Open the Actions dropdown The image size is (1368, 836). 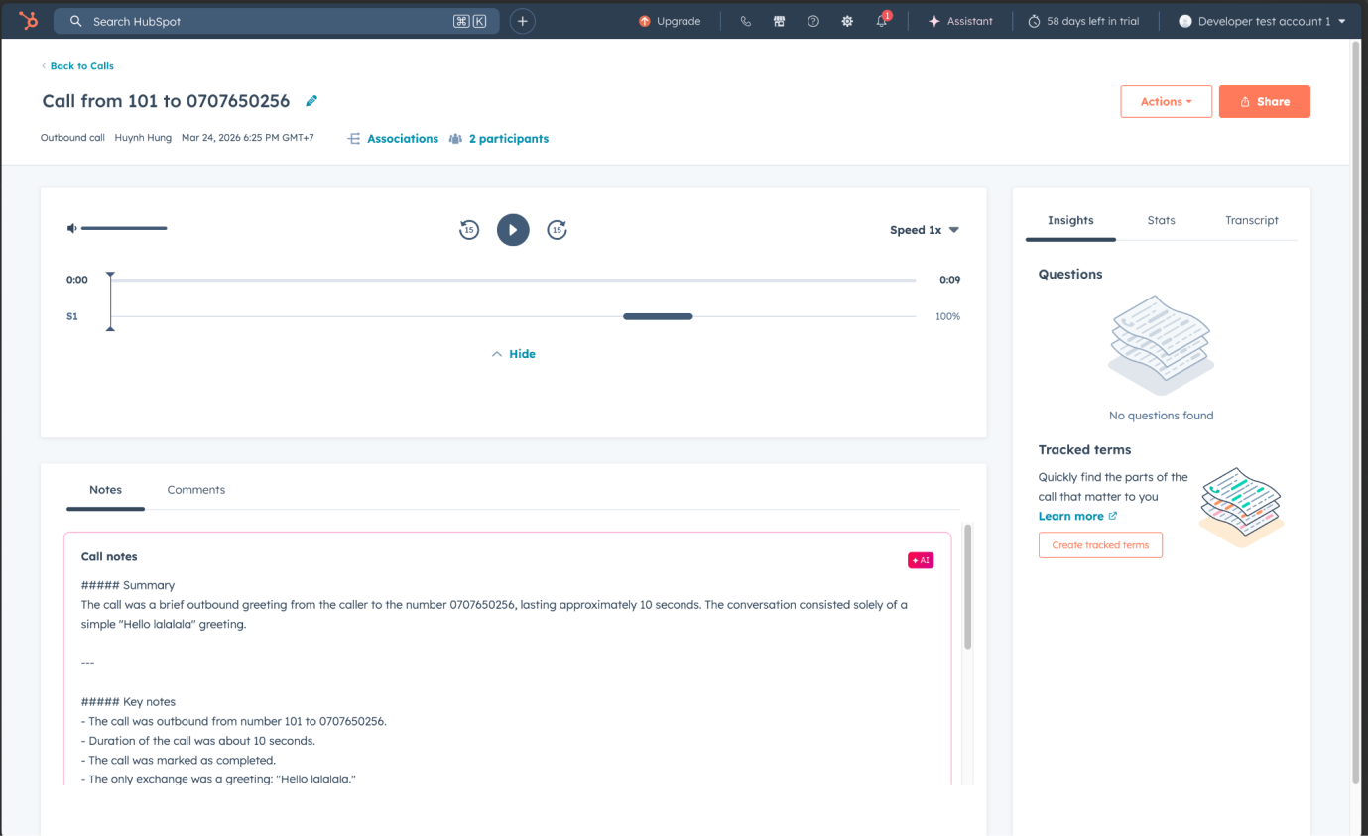click(1166, 102)
